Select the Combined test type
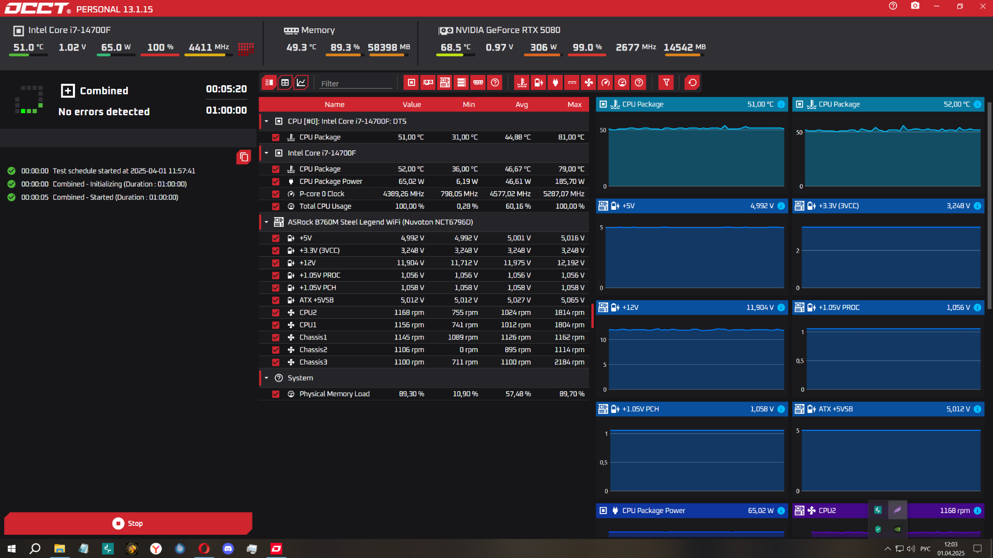 point(95,91)
